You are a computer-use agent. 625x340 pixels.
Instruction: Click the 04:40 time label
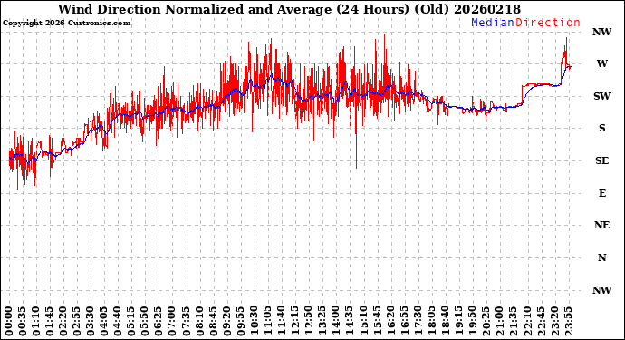(118, 322)
